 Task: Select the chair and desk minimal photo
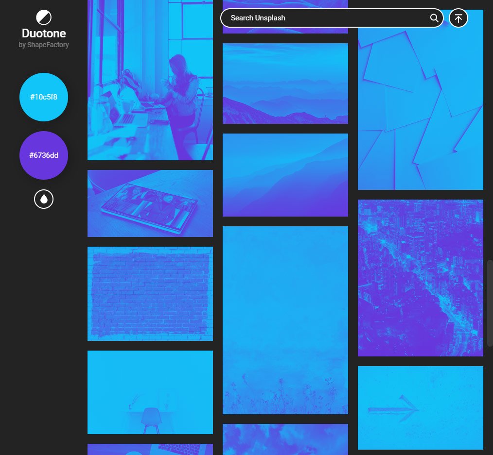pyautogui.click(x=150, y=392)
